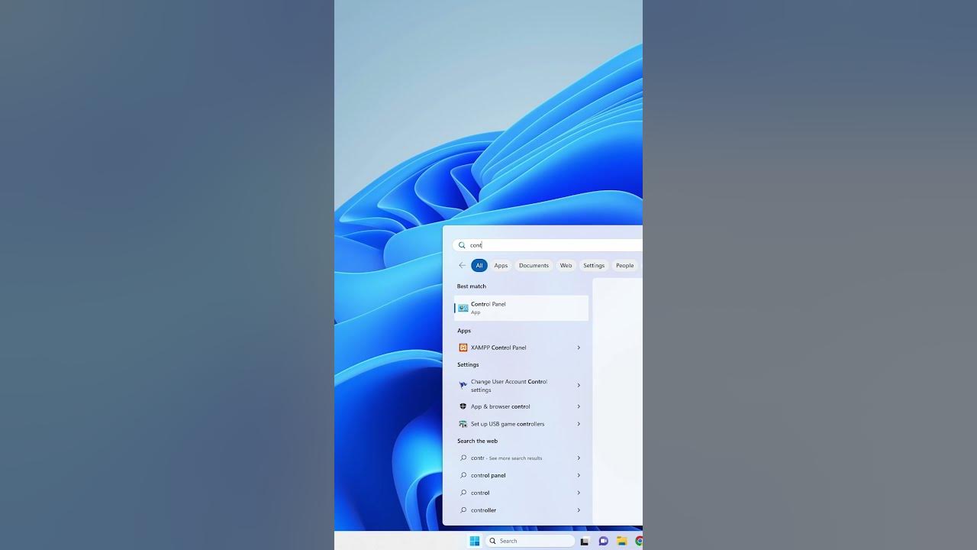Open the purple Chat taskbar icon

click(x=603, y=541)
